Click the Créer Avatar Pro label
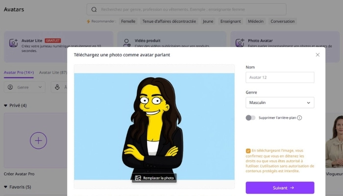 (19, 174)
